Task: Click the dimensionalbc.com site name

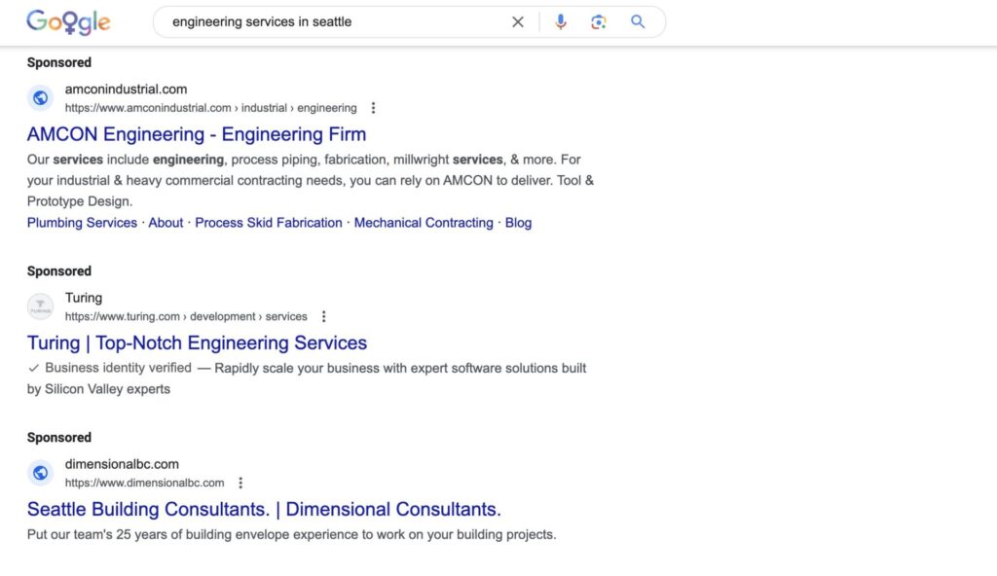Action: tap(122, 464)
